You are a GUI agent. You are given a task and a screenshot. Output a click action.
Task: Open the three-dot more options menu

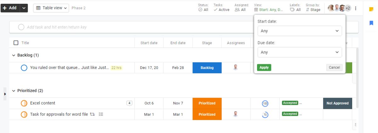pyautogui.click(x=356, y=8)
